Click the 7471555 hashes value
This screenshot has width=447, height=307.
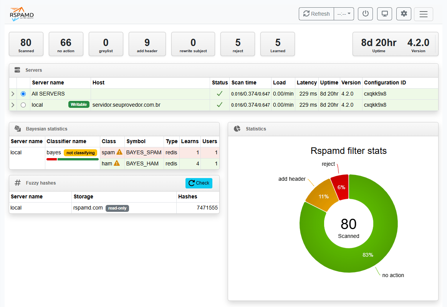pyautogui.click(x=207, y=208)
